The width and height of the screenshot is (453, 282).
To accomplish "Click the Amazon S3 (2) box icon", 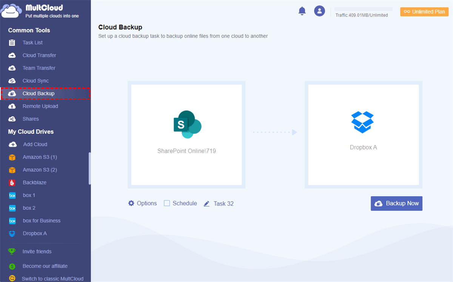I will point(12,170).
